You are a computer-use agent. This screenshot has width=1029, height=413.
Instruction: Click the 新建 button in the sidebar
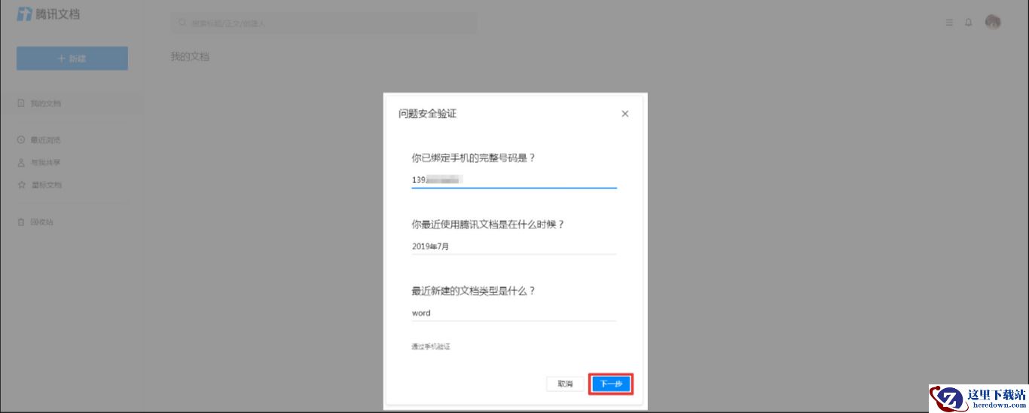(72, 58)
